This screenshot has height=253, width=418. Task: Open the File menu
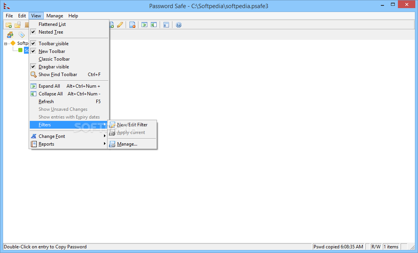(x=9, y=16)
